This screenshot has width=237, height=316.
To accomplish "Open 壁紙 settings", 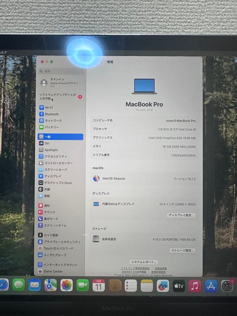I will pyautogui.click(x=44, y=196).
